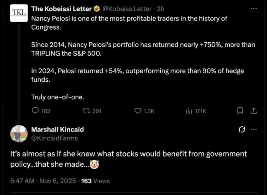Like the Kobeissi Letter tweet
This screenshot has height=195, width=267.
pos(137,111)
